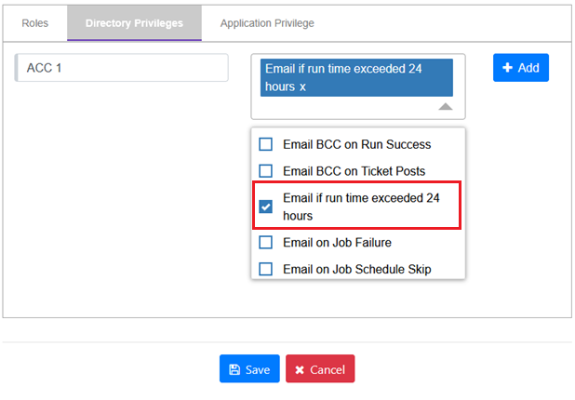Click the plus icon on Add button
Viewport: 575px width, 400px height.
pos(507,68)
